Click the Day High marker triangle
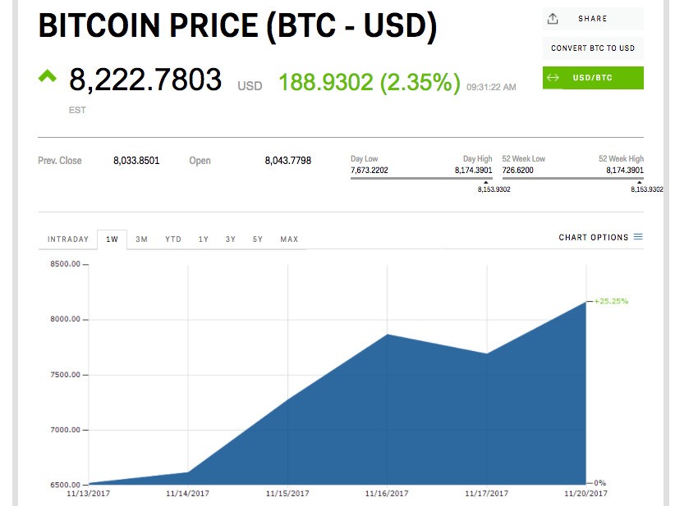Viewport: 675px width, 506px height. point(486,182)
